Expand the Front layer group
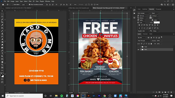 tap(141, 47)
